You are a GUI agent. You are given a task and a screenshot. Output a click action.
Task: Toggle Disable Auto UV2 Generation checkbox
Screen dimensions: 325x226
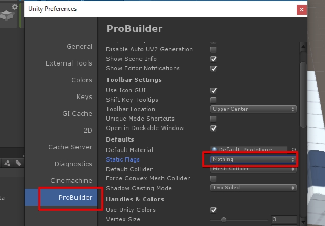pos(213,50)
